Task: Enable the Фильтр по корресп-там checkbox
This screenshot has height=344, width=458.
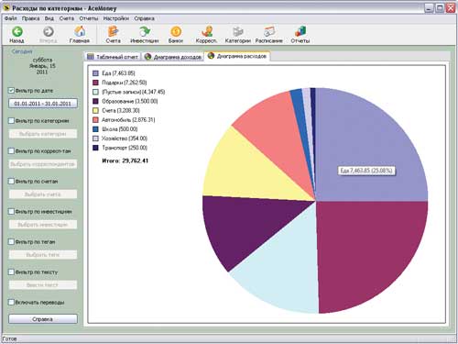Action: point(11,151)
